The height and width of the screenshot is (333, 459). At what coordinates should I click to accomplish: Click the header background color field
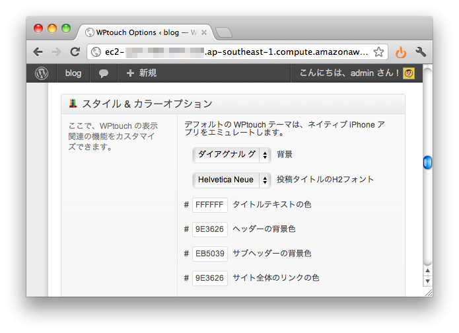point(209,229)
